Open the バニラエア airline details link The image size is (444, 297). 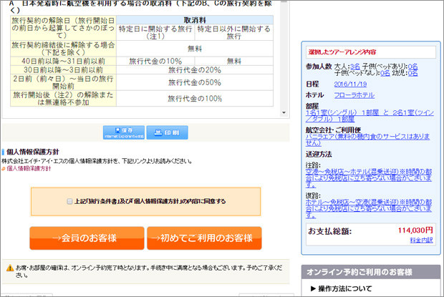coord(367,140)
